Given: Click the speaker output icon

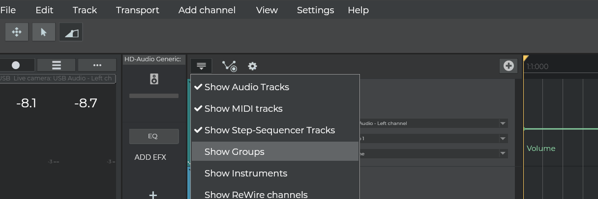Looking at the screenshot, I should 154,79.
